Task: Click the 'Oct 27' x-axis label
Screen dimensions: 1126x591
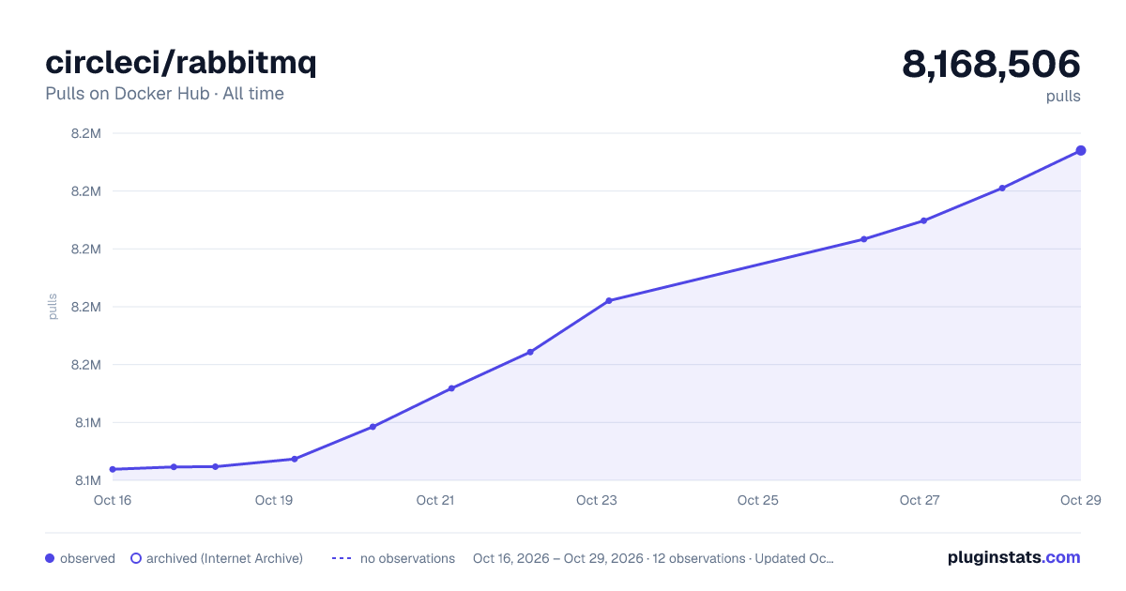Action: 920,500
